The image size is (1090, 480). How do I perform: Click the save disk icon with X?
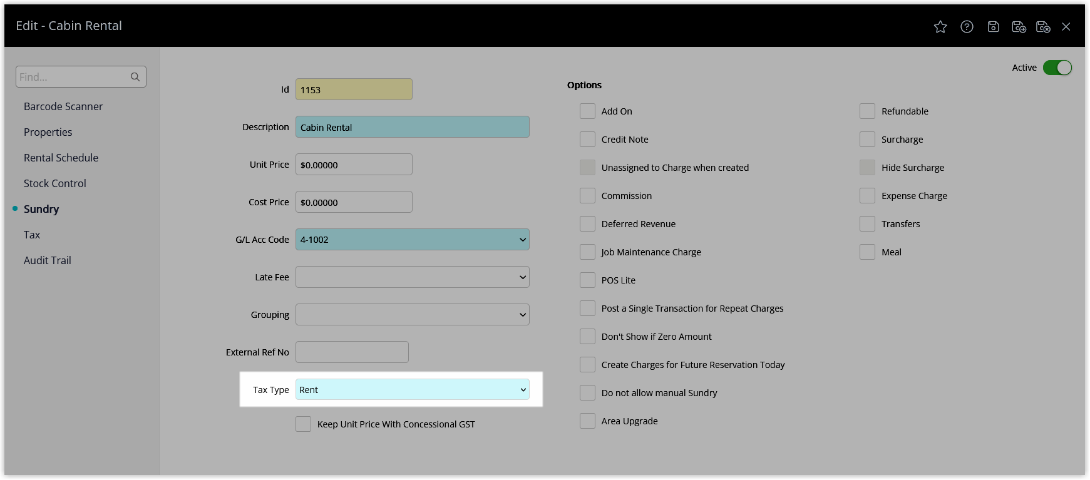pos(1043,26)
